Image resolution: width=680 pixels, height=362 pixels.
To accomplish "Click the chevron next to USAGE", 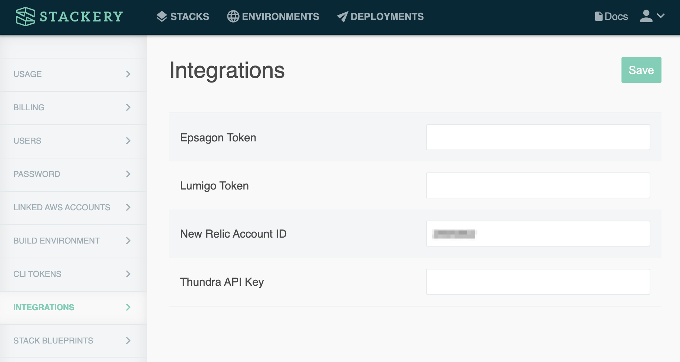I will [x=128, y=74].
